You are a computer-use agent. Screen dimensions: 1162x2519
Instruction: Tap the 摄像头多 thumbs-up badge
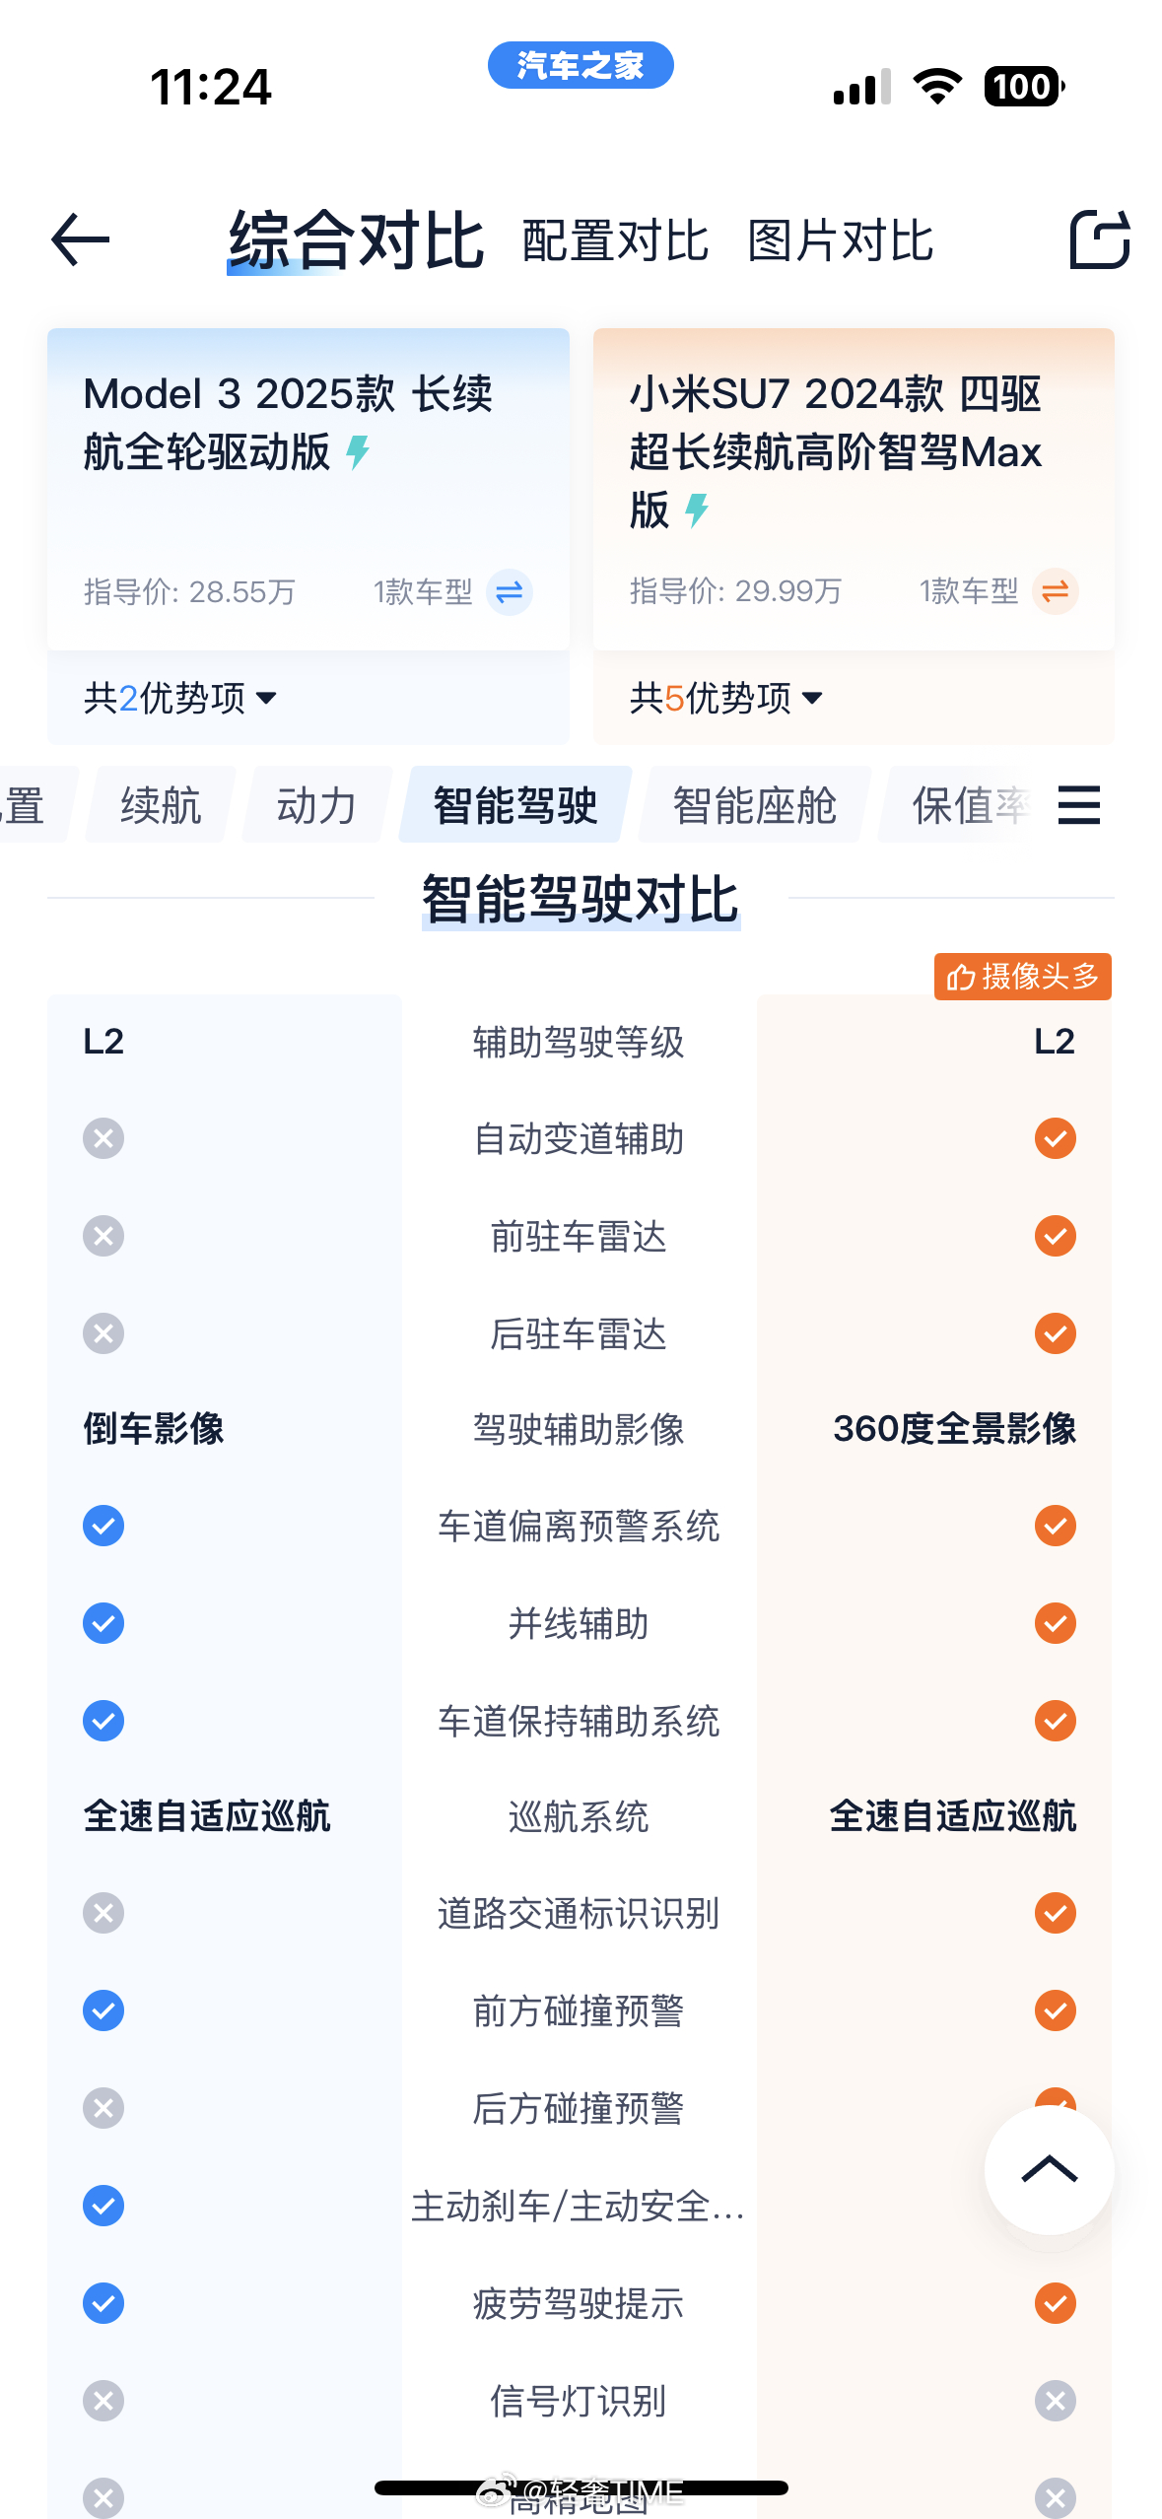pos(1023,977)
